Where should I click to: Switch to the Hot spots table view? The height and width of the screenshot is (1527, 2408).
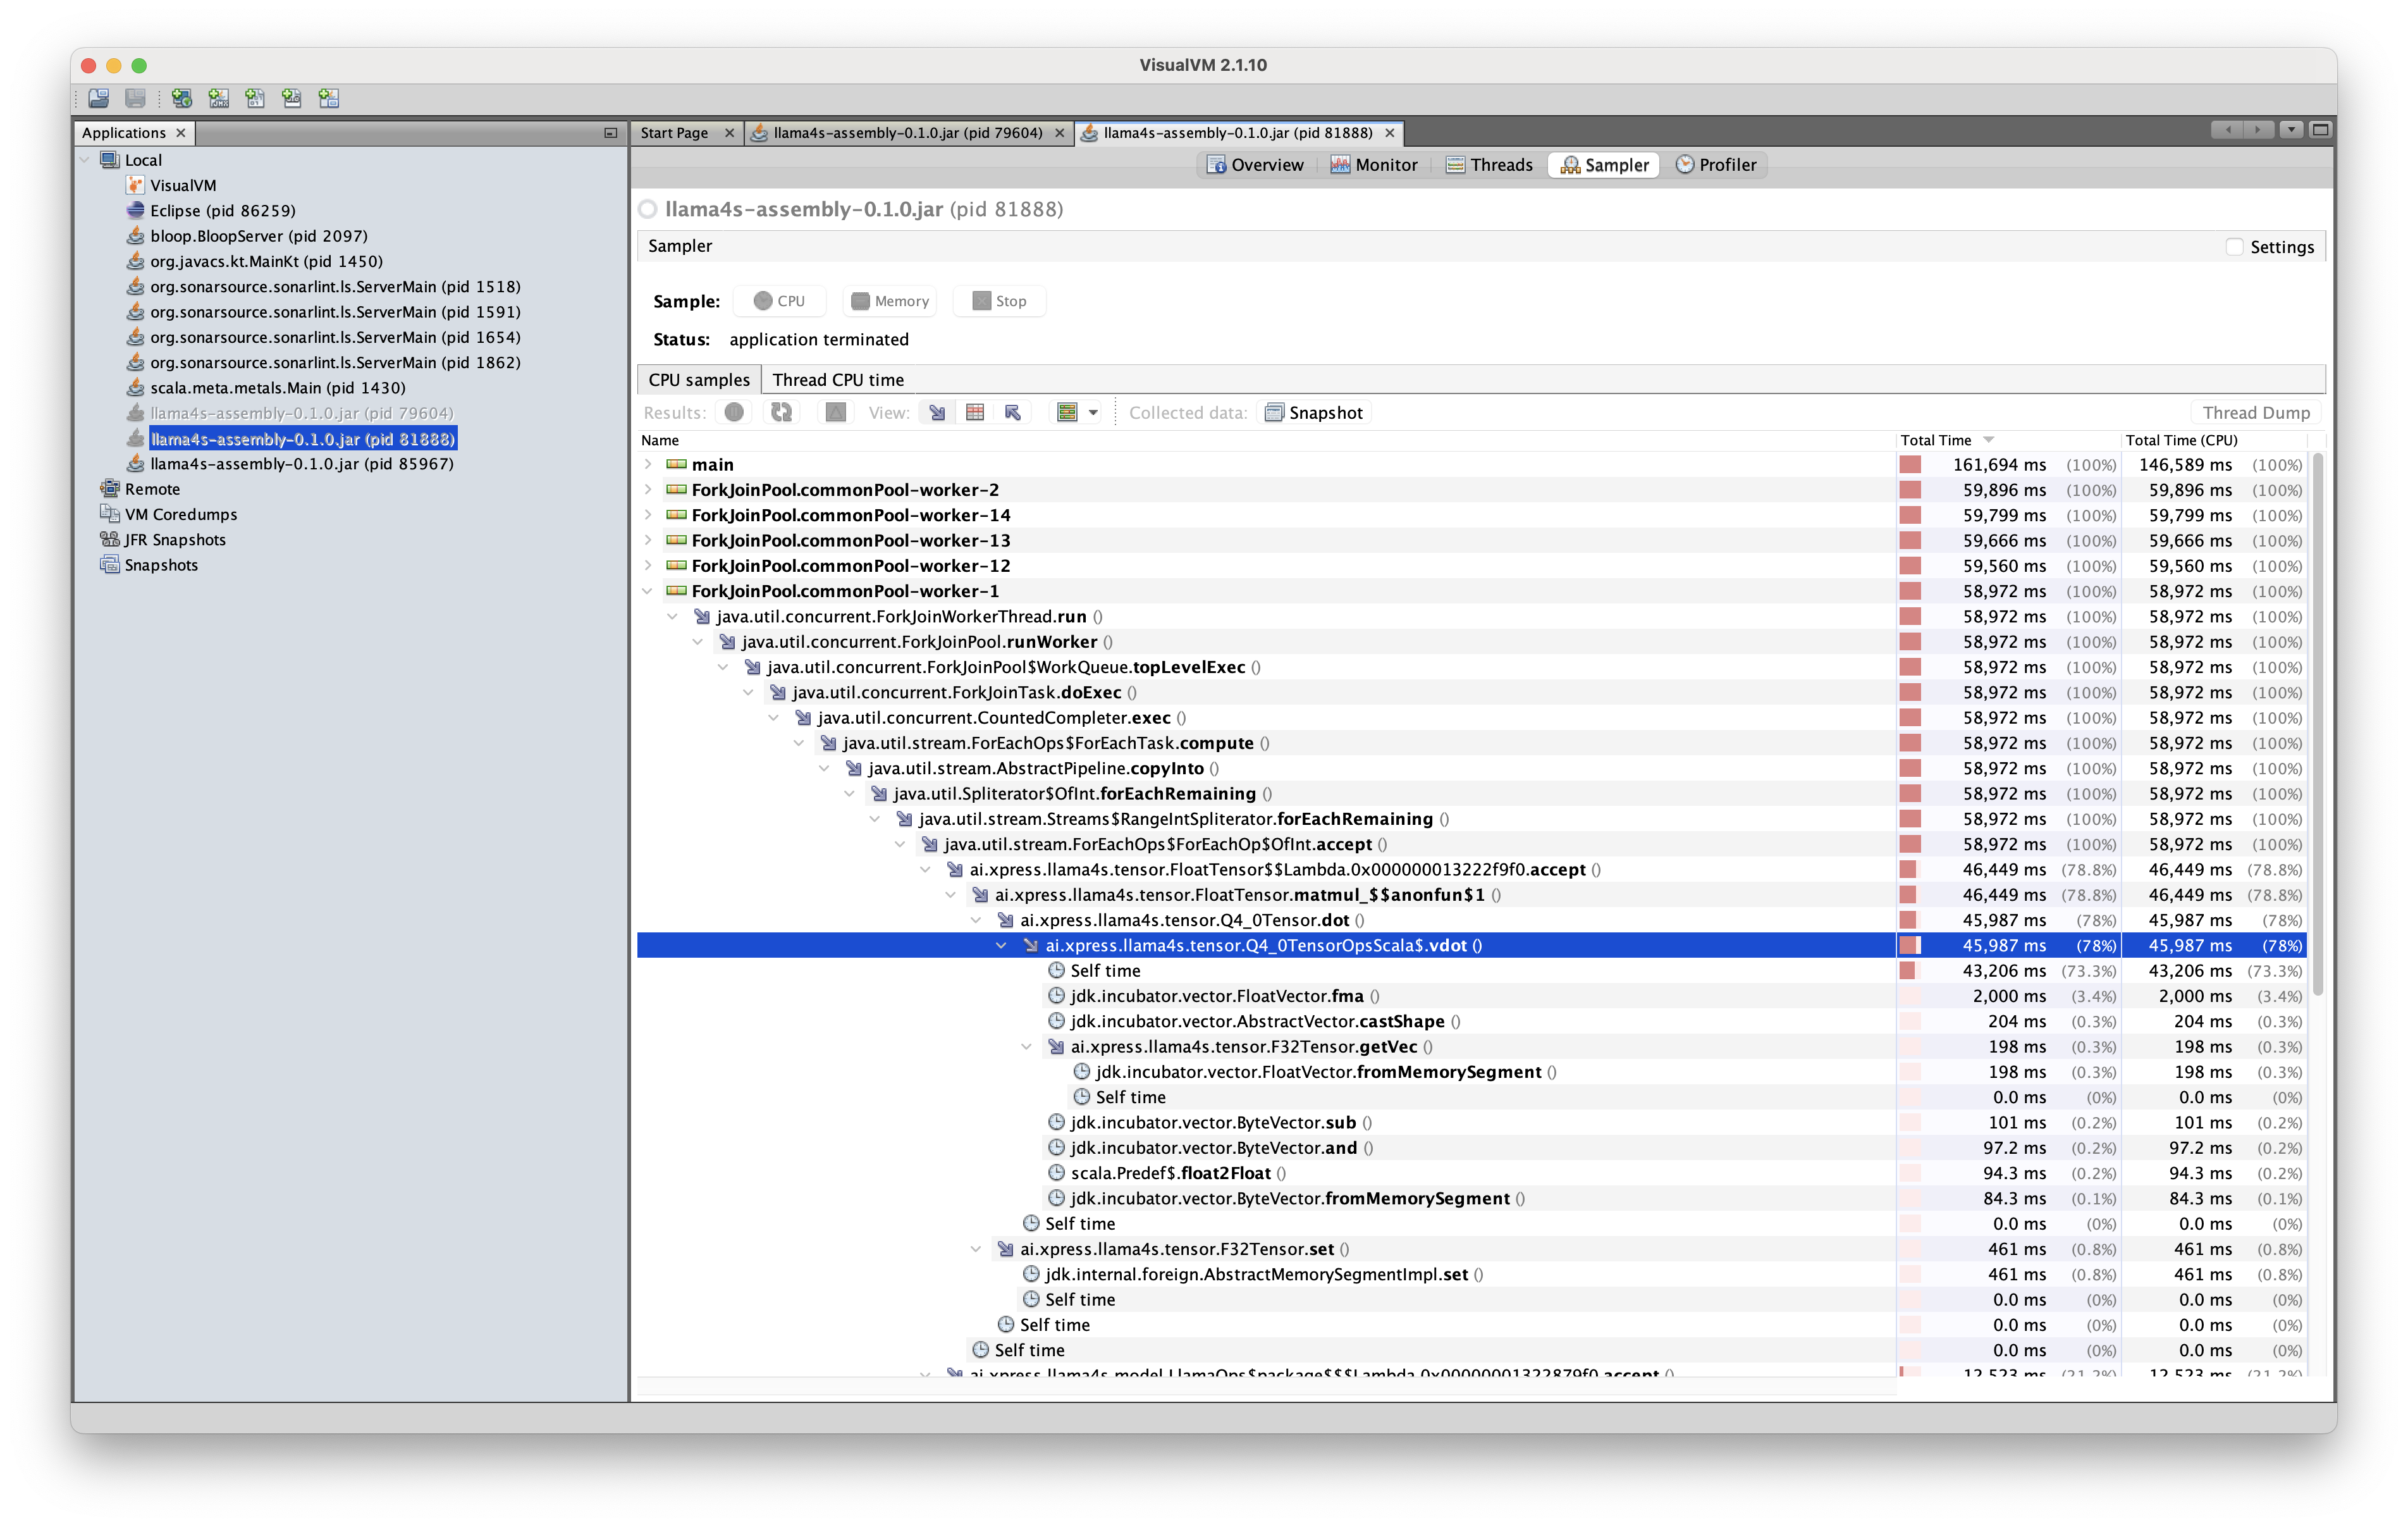975,412
